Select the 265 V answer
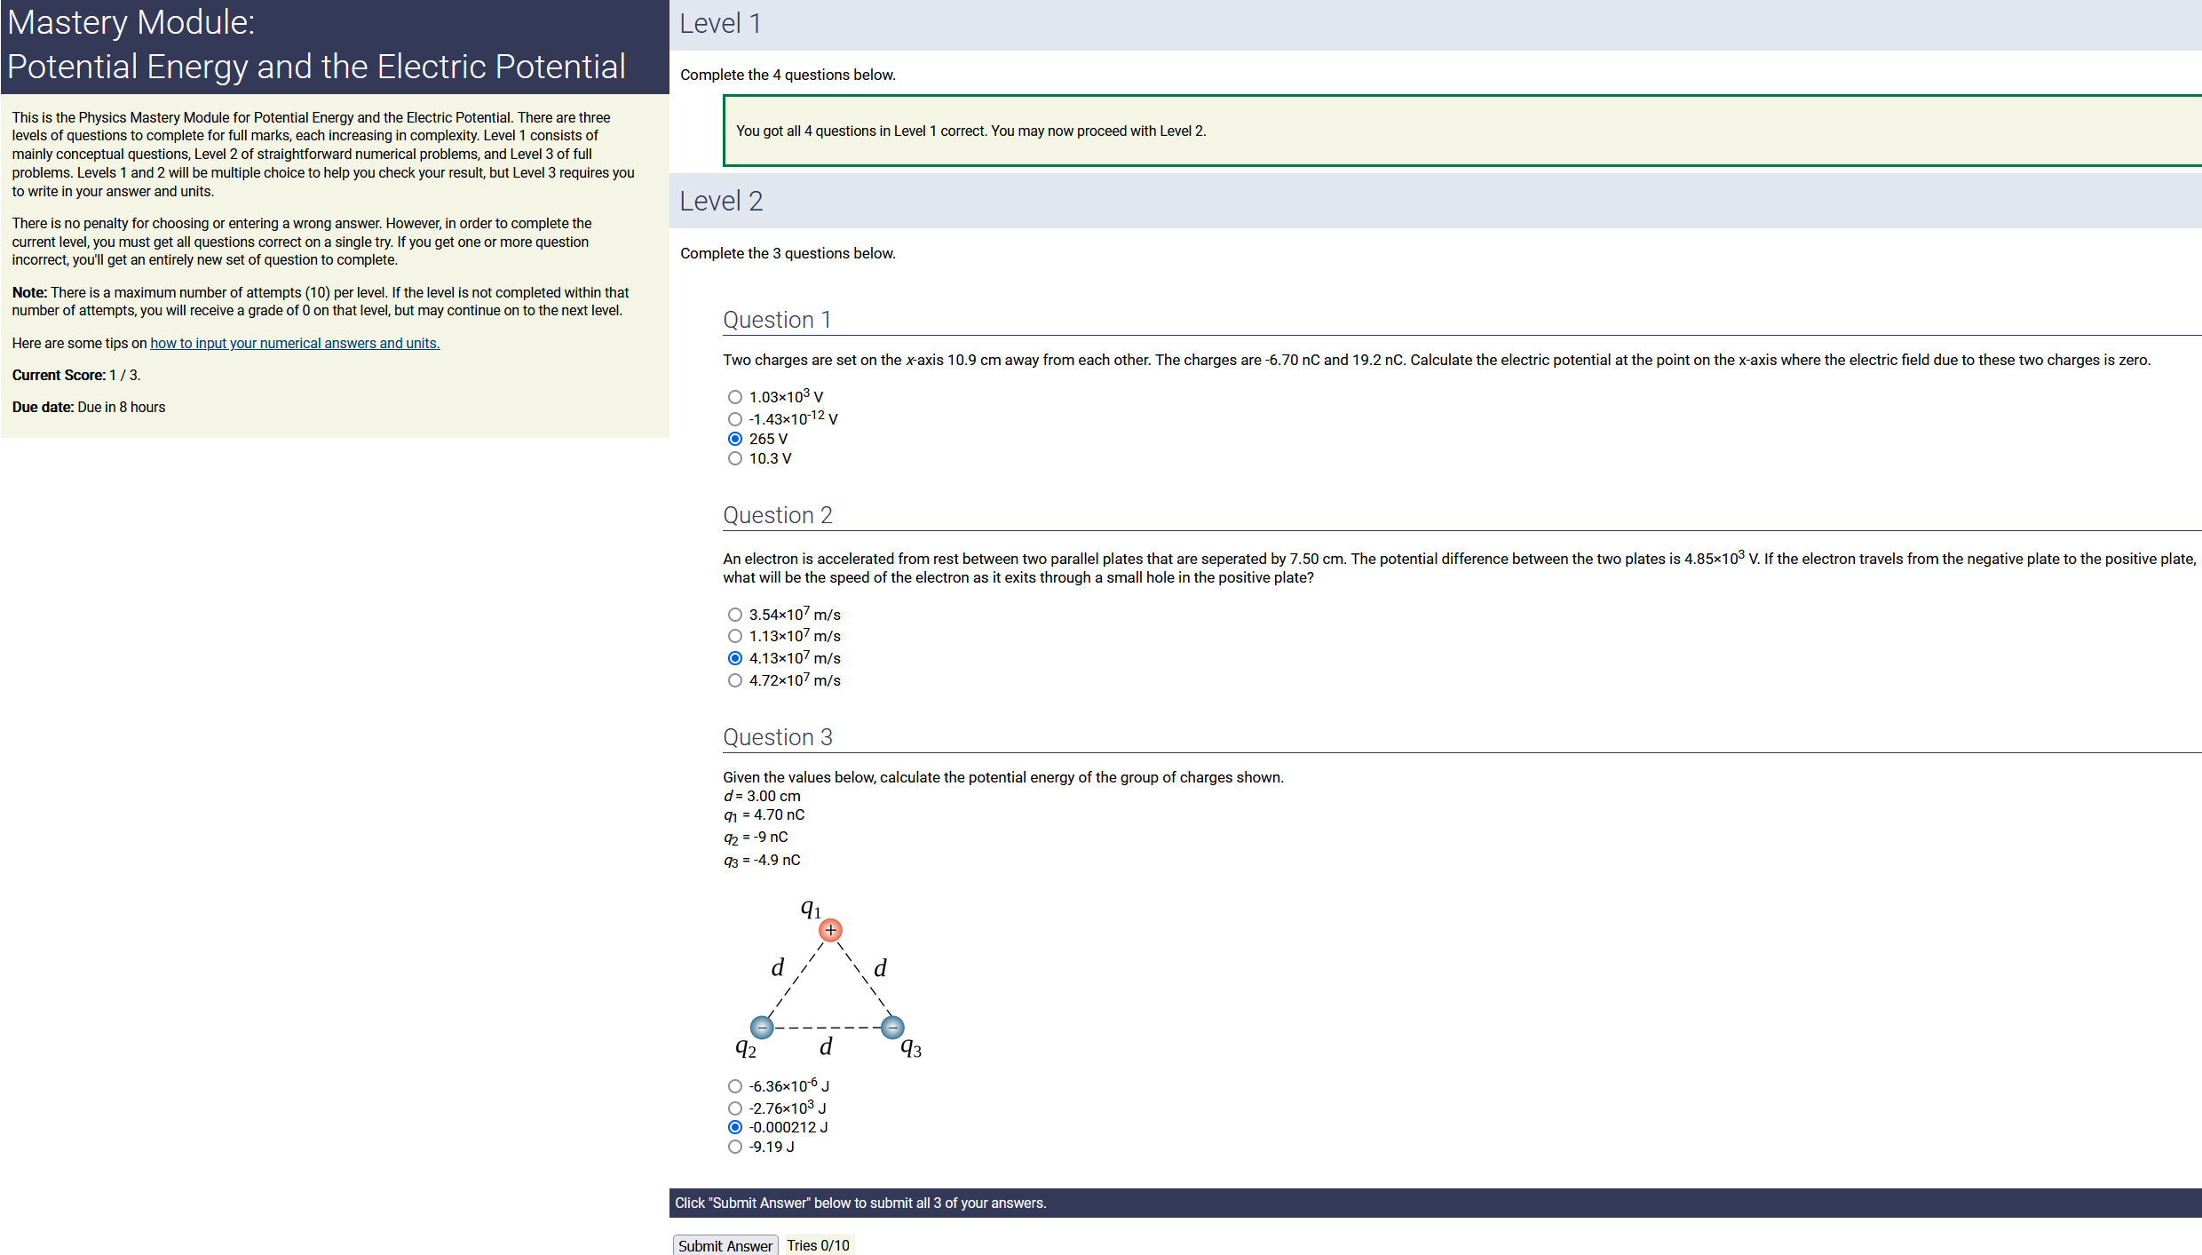Viewport: 2202px width, 1255px height. click(734, 439)
